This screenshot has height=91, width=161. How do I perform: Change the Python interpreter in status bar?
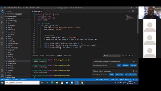coord(6,80)
